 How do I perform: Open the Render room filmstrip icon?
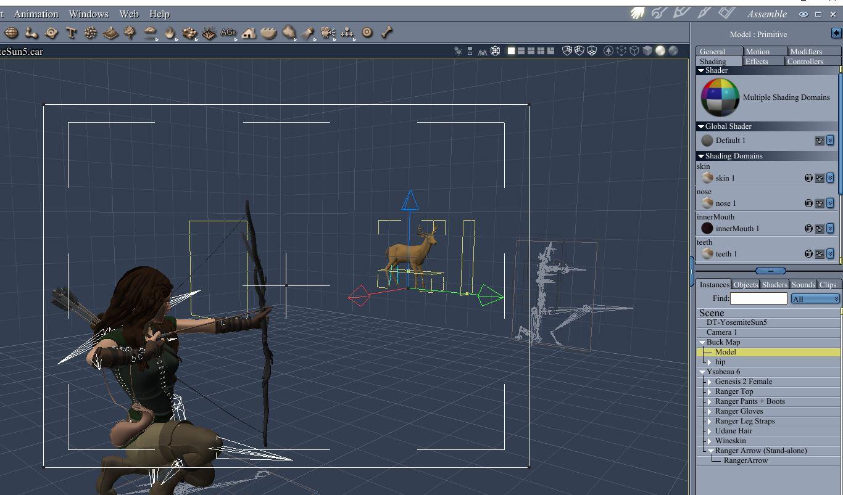pyautogui.click(x=727, y=13)
